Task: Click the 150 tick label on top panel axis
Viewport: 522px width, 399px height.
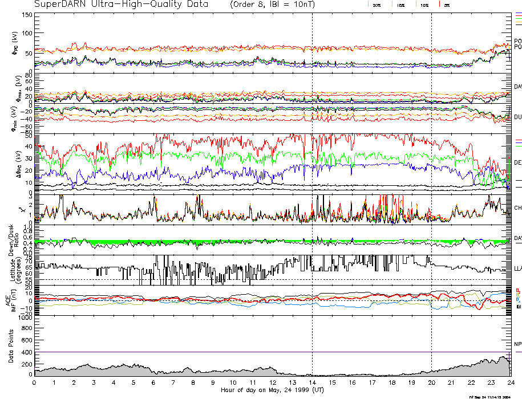Action: click(26, 15)
